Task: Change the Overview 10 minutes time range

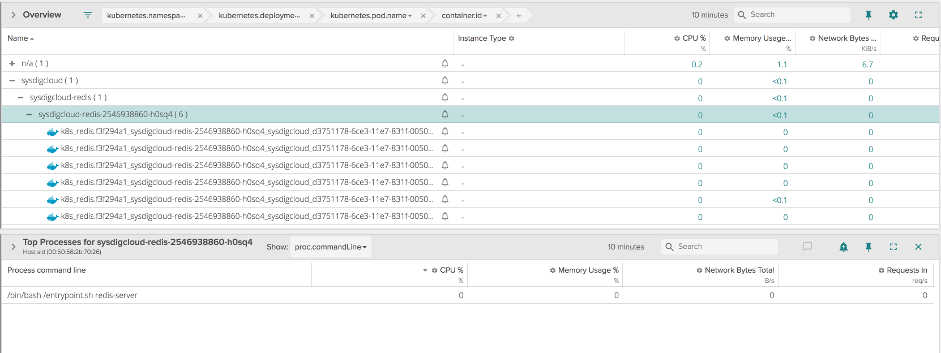Action: click(x=709, y=15)
